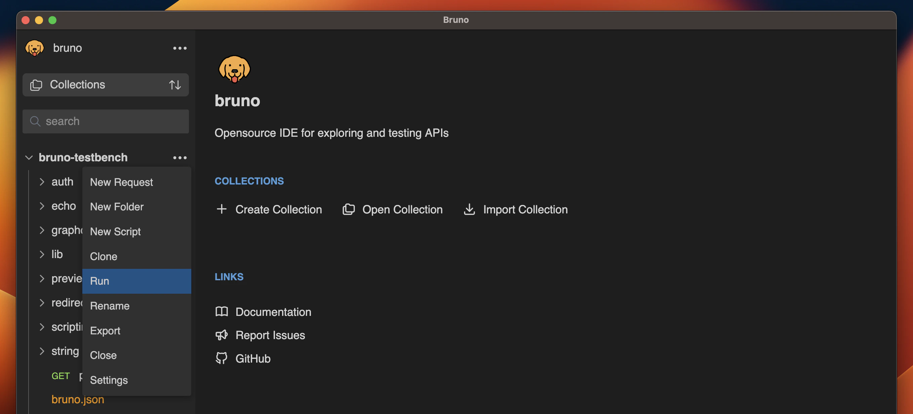Expand the echo folder
The width and height of the screenshot is (913, 414).
point(42,206)
